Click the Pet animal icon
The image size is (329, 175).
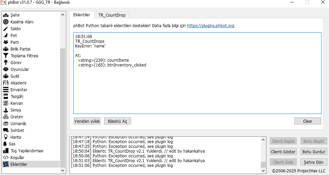[5, 36]
